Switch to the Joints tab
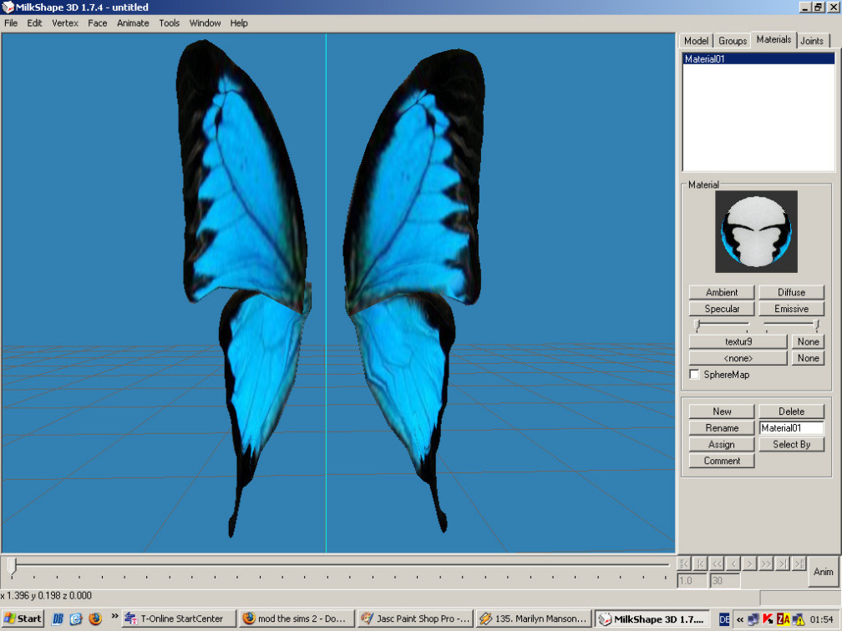 (x=812, y=41)
